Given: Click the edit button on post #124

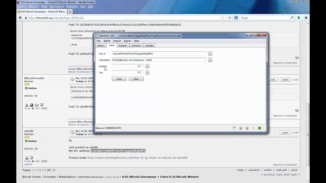Looking at the screenshot, I should [273, 80].
